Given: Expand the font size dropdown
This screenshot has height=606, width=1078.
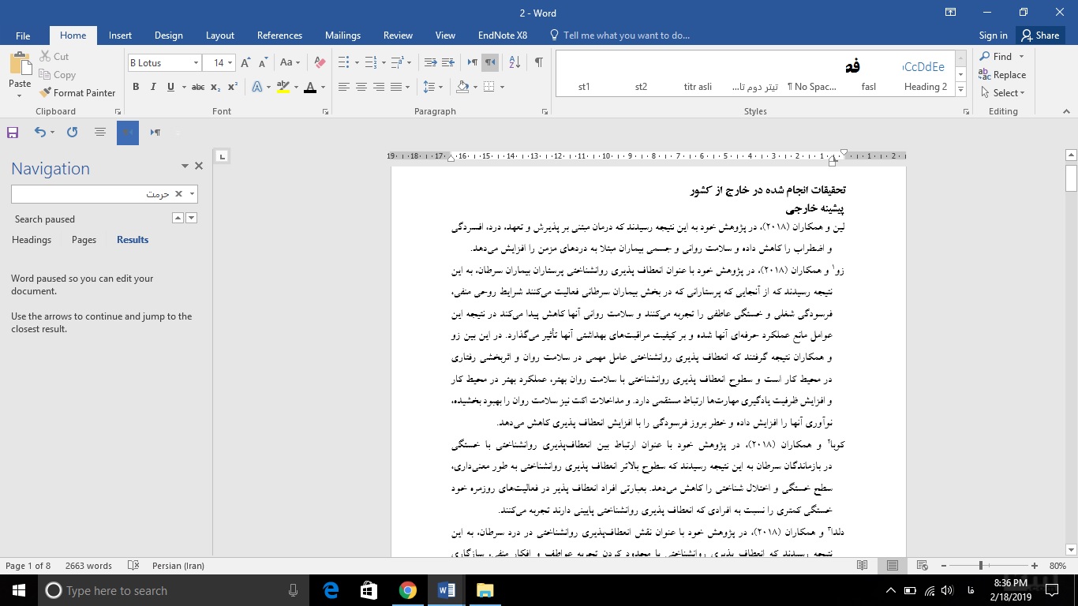Looking at the screenshot, I should click(230, 62).
